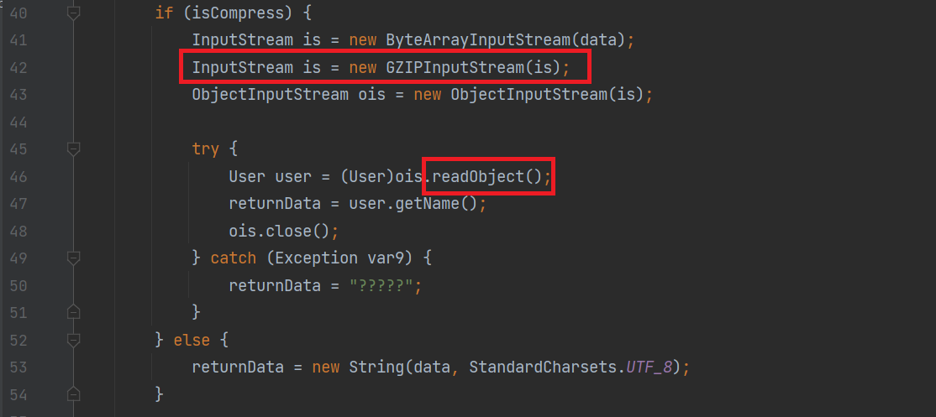Click line number 53 in the gutter
Viewport: 936px width, 417px height.
[17, 367]
